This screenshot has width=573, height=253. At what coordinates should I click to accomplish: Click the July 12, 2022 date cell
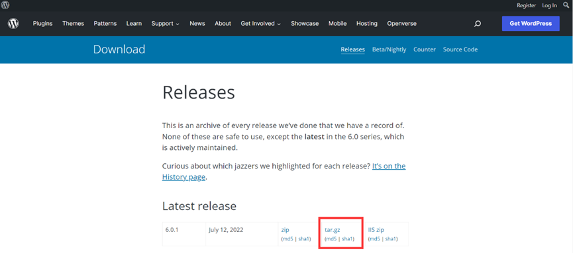pos(242,234)
